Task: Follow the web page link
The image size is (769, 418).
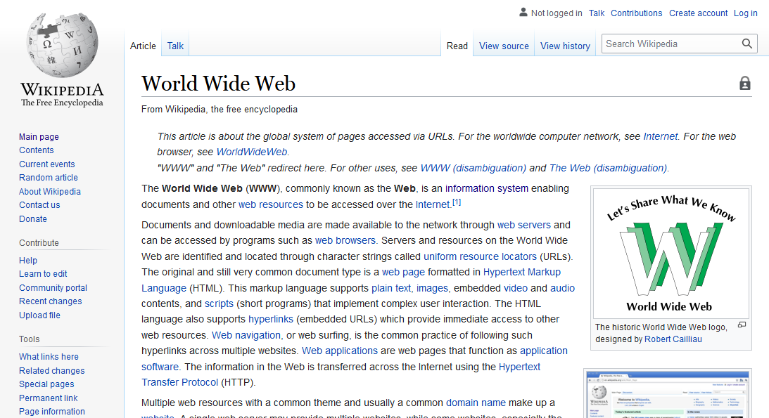Action: (403, 272)
